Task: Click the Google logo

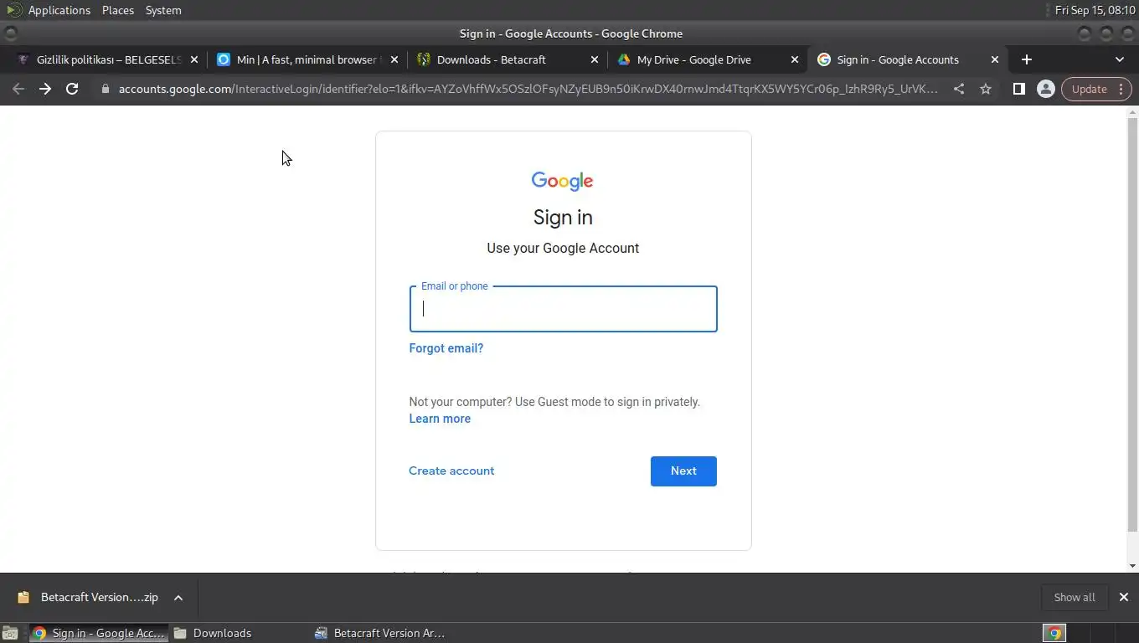Action: (x=563, y=181)
